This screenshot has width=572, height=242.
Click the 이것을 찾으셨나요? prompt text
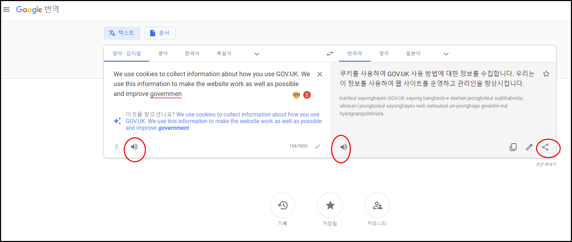point(150,114)
